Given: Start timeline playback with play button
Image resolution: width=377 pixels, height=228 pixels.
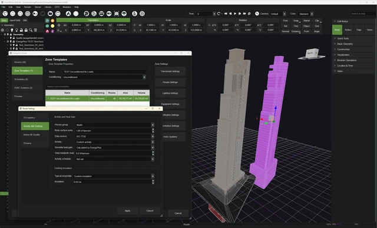Looking at the screenshot, I should (x=235, y=14).
